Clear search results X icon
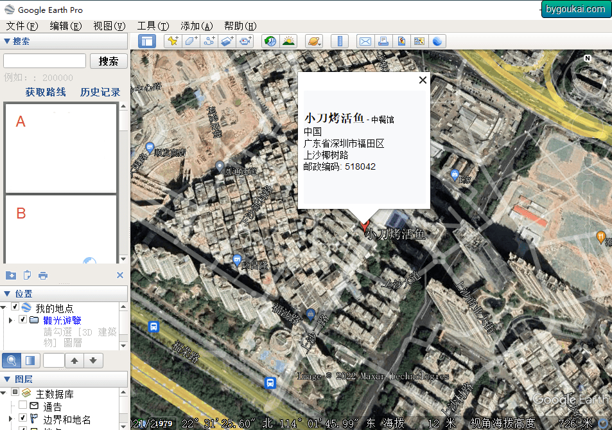The height and width of the screenshot is (430, 612). 120,275
